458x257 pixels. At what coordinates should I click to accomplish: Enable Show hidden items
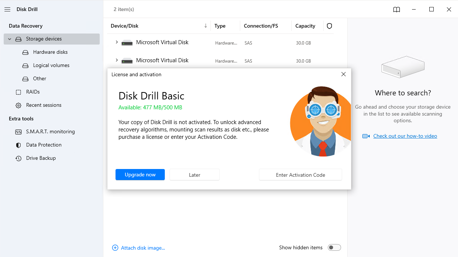[334, 247]
